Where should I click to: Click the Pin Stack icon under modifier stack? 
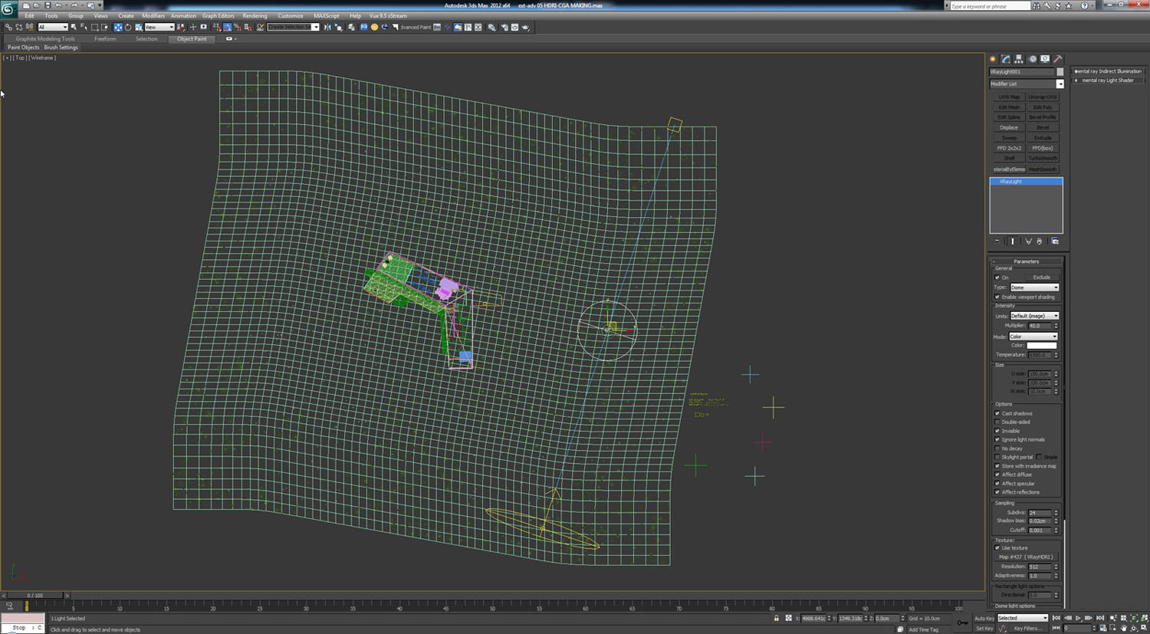pyautogui.click(x=997, y=241)
